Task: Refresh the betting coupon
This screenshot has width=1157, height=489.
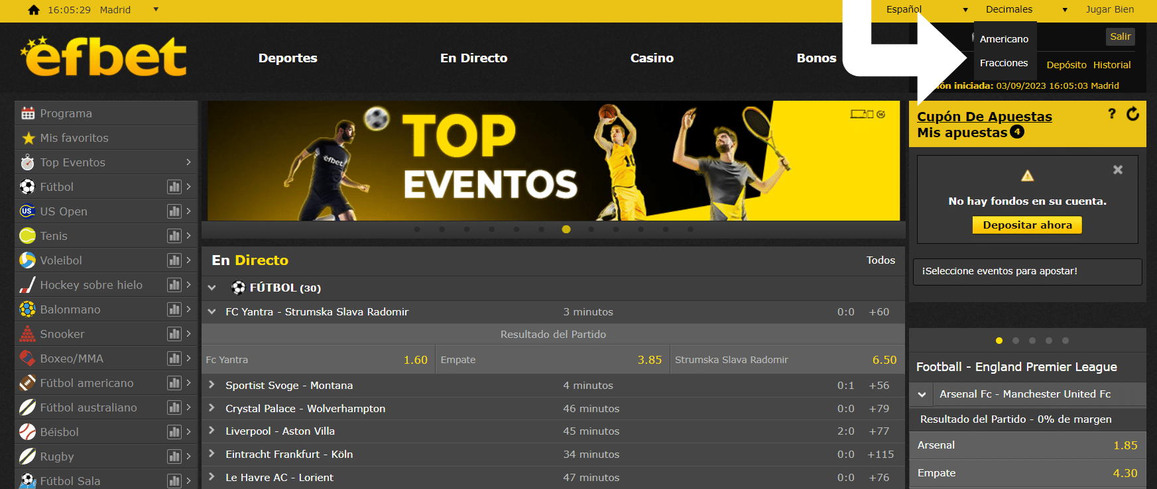Action: [1132, 114]
